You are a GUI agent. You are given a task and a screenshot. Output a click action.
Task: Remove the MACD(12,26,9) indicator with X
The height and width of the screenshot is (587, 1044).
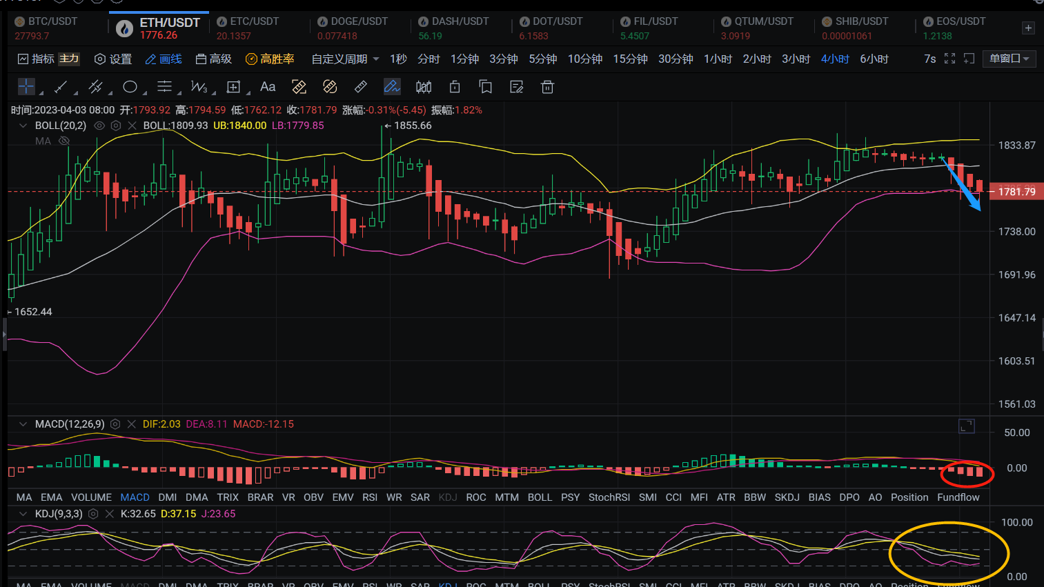(131, 424)
